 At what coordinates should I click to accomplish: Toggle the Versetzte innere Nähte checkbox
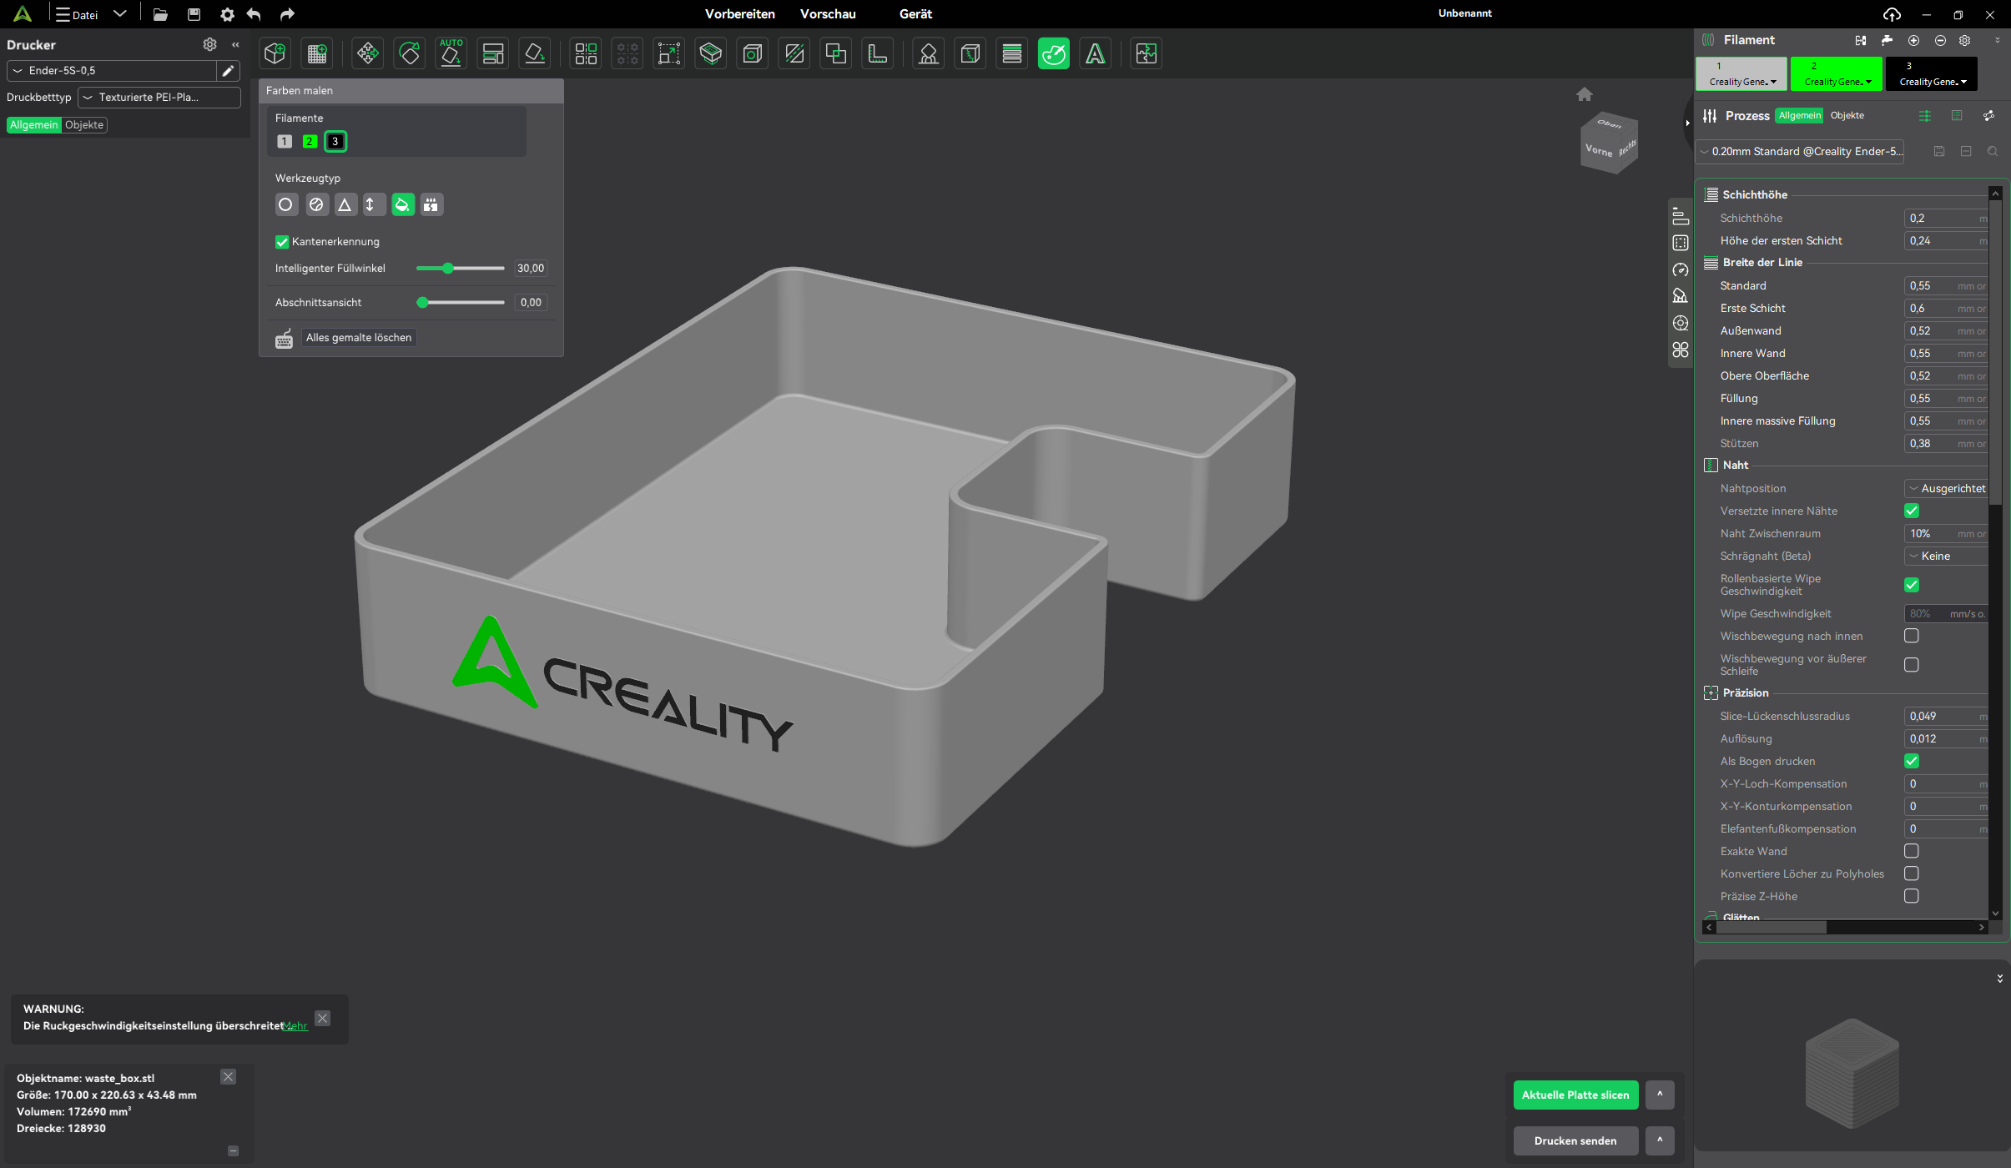(1911, 511)
